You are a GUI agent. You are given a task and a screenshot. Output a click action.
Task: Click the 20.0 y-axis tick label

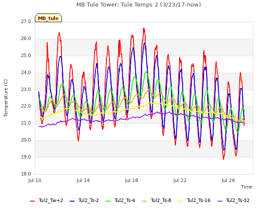point(26,140)
